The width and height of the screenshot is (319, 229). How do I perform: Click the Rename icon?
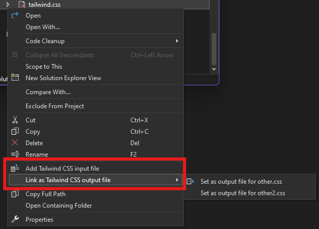[15, 154]
